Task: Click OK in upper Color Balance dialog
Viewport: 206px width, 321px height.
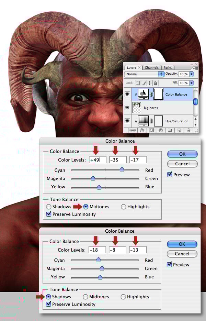Action: (x=182, y=154)
